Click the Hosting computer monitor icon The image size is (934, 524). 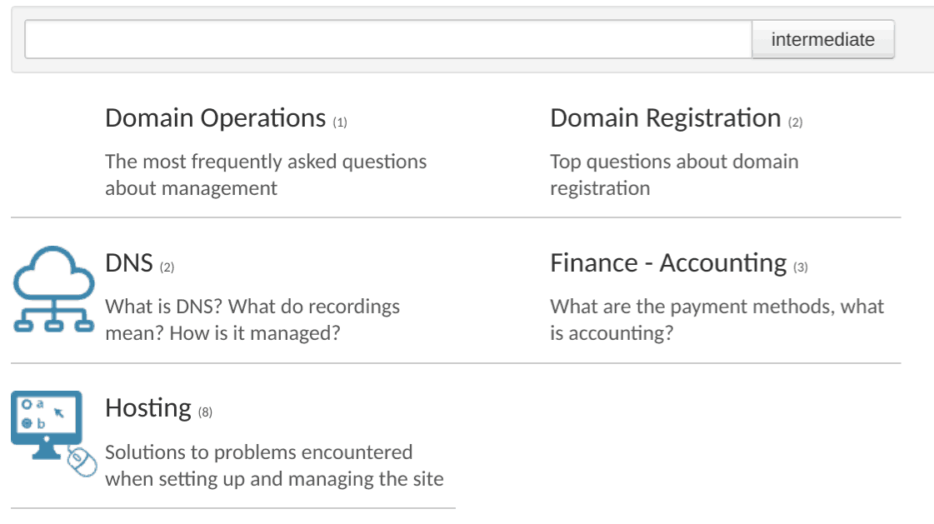[47, 425]
